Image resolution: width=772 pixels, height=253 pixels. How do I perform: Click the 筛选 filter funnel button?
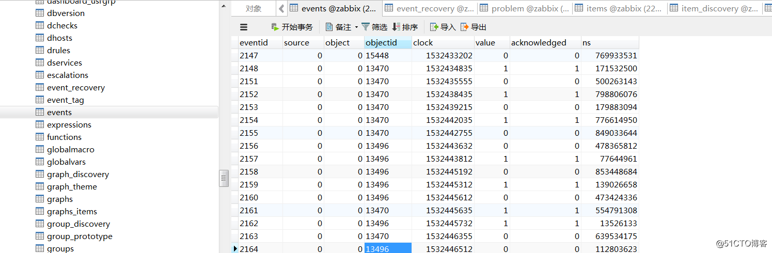coord(374,27)
